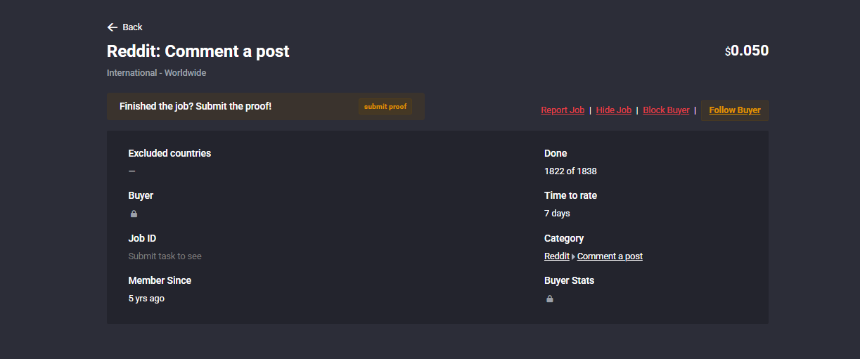Open the Report Job link
Screen dimensions: 860x359
pos(563,110)
